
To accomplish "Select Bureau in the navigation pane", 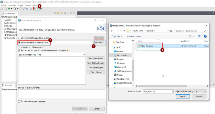I will (119, 51).
